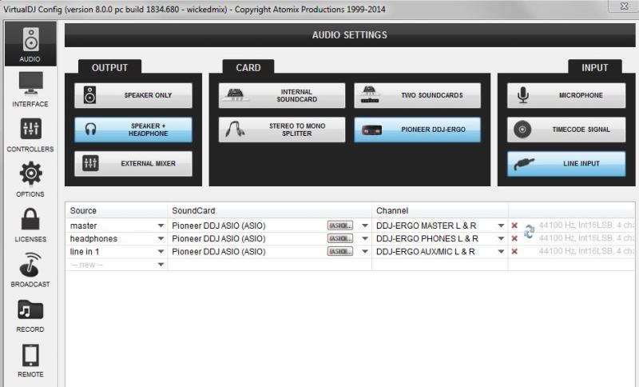
Task: Open the Licenses padlock section
Action: pyautogui.click(x=30, y=225)
